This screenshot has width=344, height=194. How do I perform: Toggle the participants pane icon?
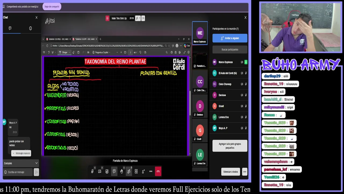129,171
